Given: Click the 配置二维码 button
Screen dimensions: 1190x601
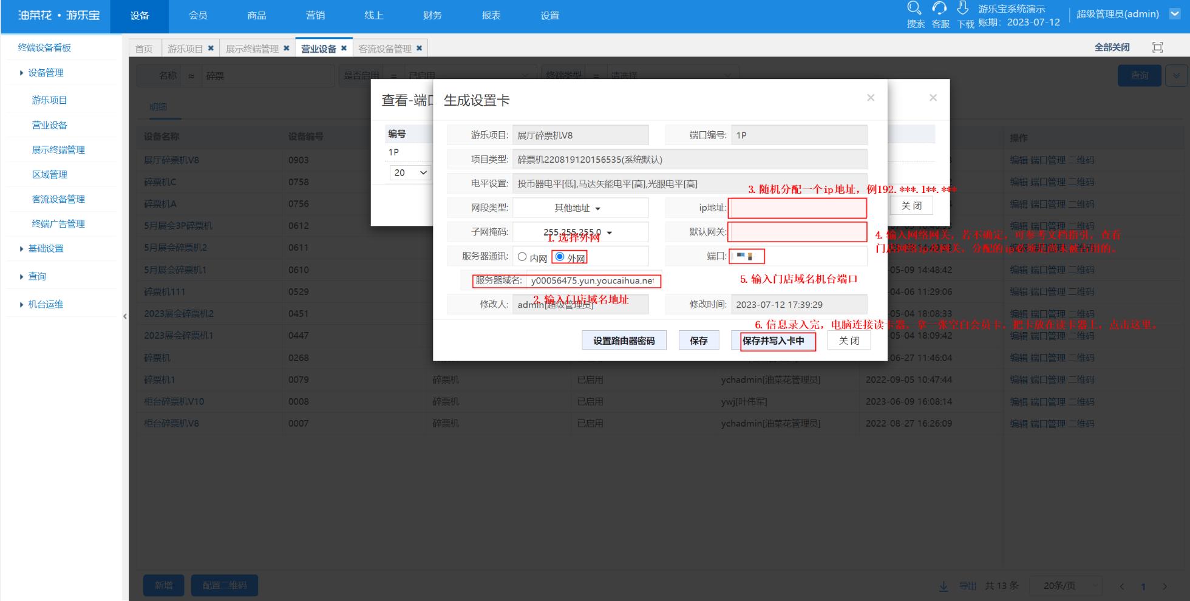Looking at the screenshot, I should point(225,585).
